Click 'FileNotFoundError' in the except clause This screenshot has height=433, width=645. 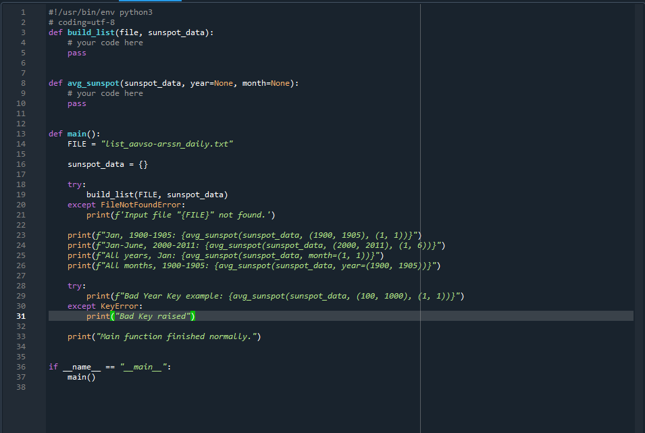[x=140, y=205]
